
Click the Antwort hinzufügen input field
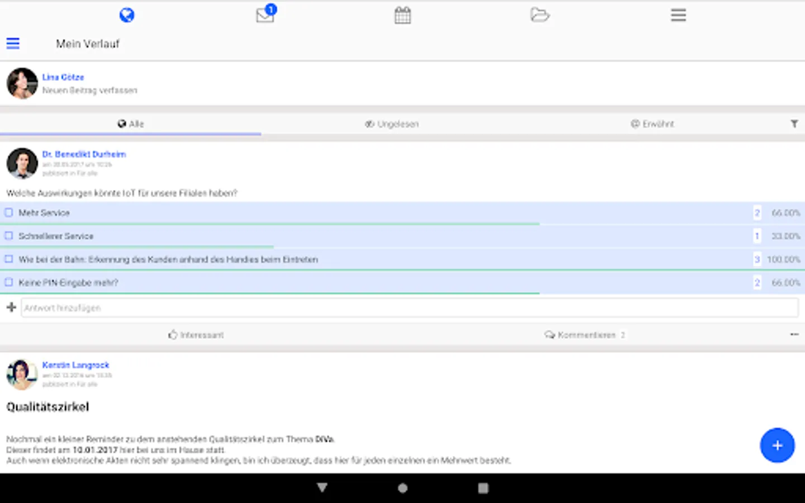tap(410, 308)
